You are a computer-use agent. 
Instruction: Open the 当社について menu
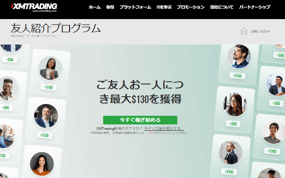coord(222,7)
